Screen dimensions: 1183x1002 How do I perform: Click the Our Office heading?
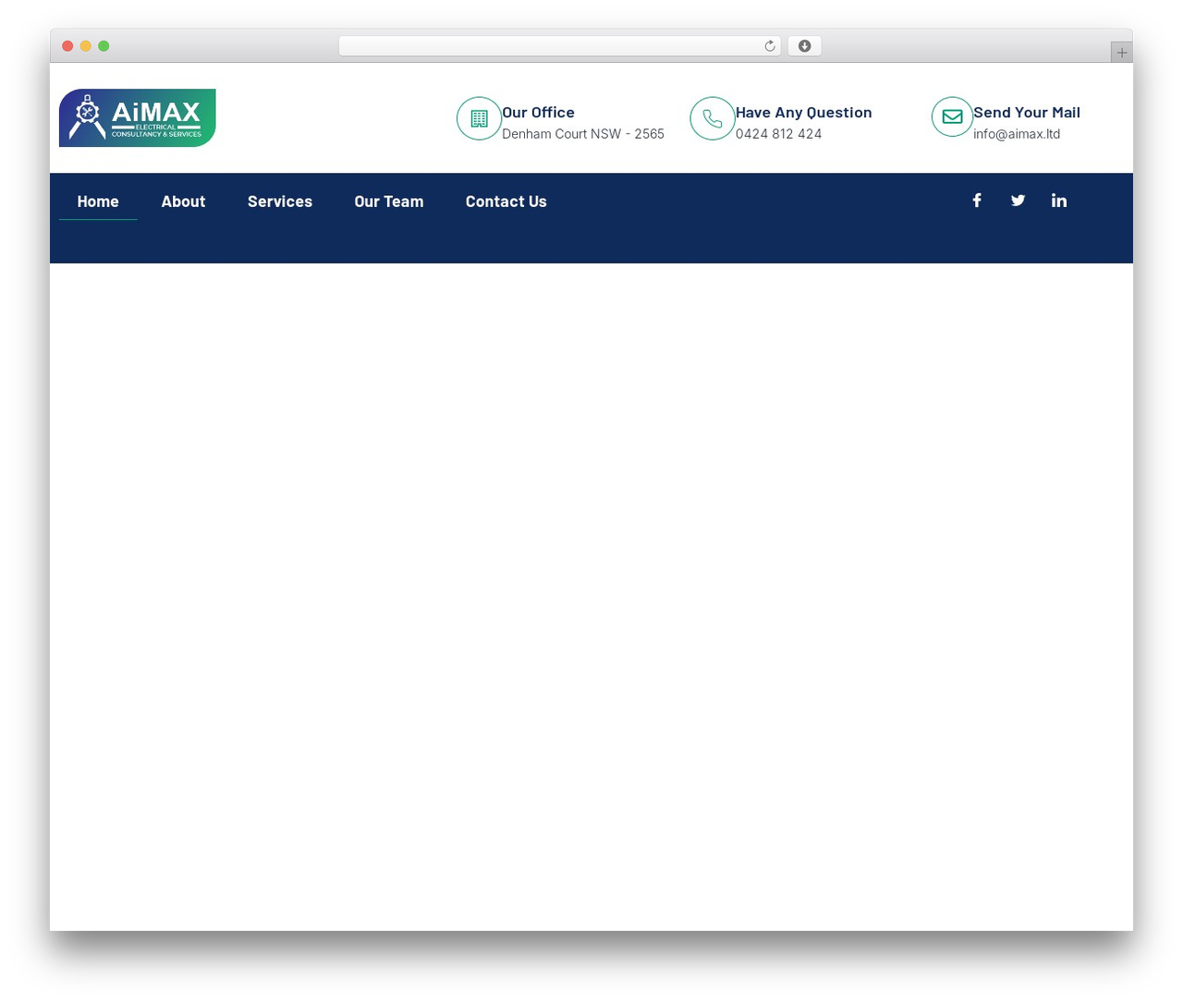point(538,113)
